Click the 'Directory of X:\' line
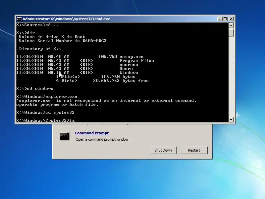The width and height of the screenshot is (265, 199). (40, 49)
